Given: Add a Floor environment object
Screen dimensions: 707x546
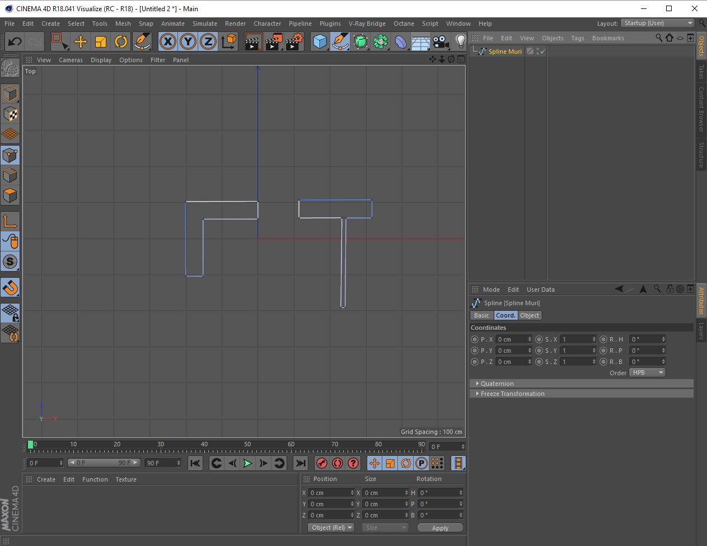Looking at the screenshot, I should coord(421,41).
